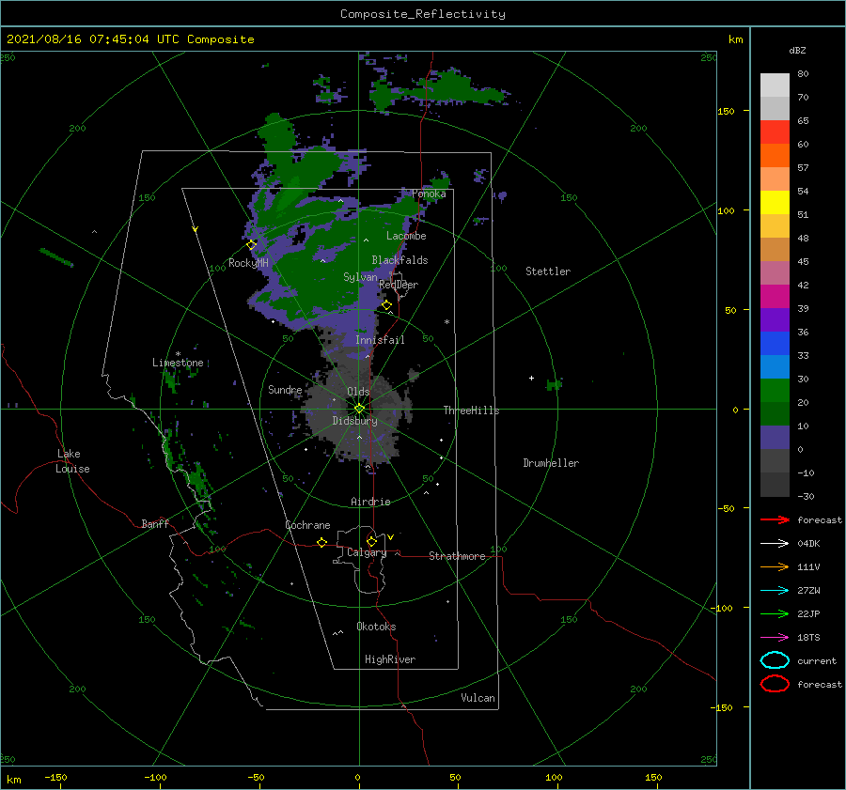
Task: Click the dBZ legend heading
Action: pos(797,51)
